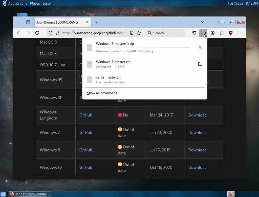Click the URL address bar
Screen dimensions: 259x197
(95, 33)
